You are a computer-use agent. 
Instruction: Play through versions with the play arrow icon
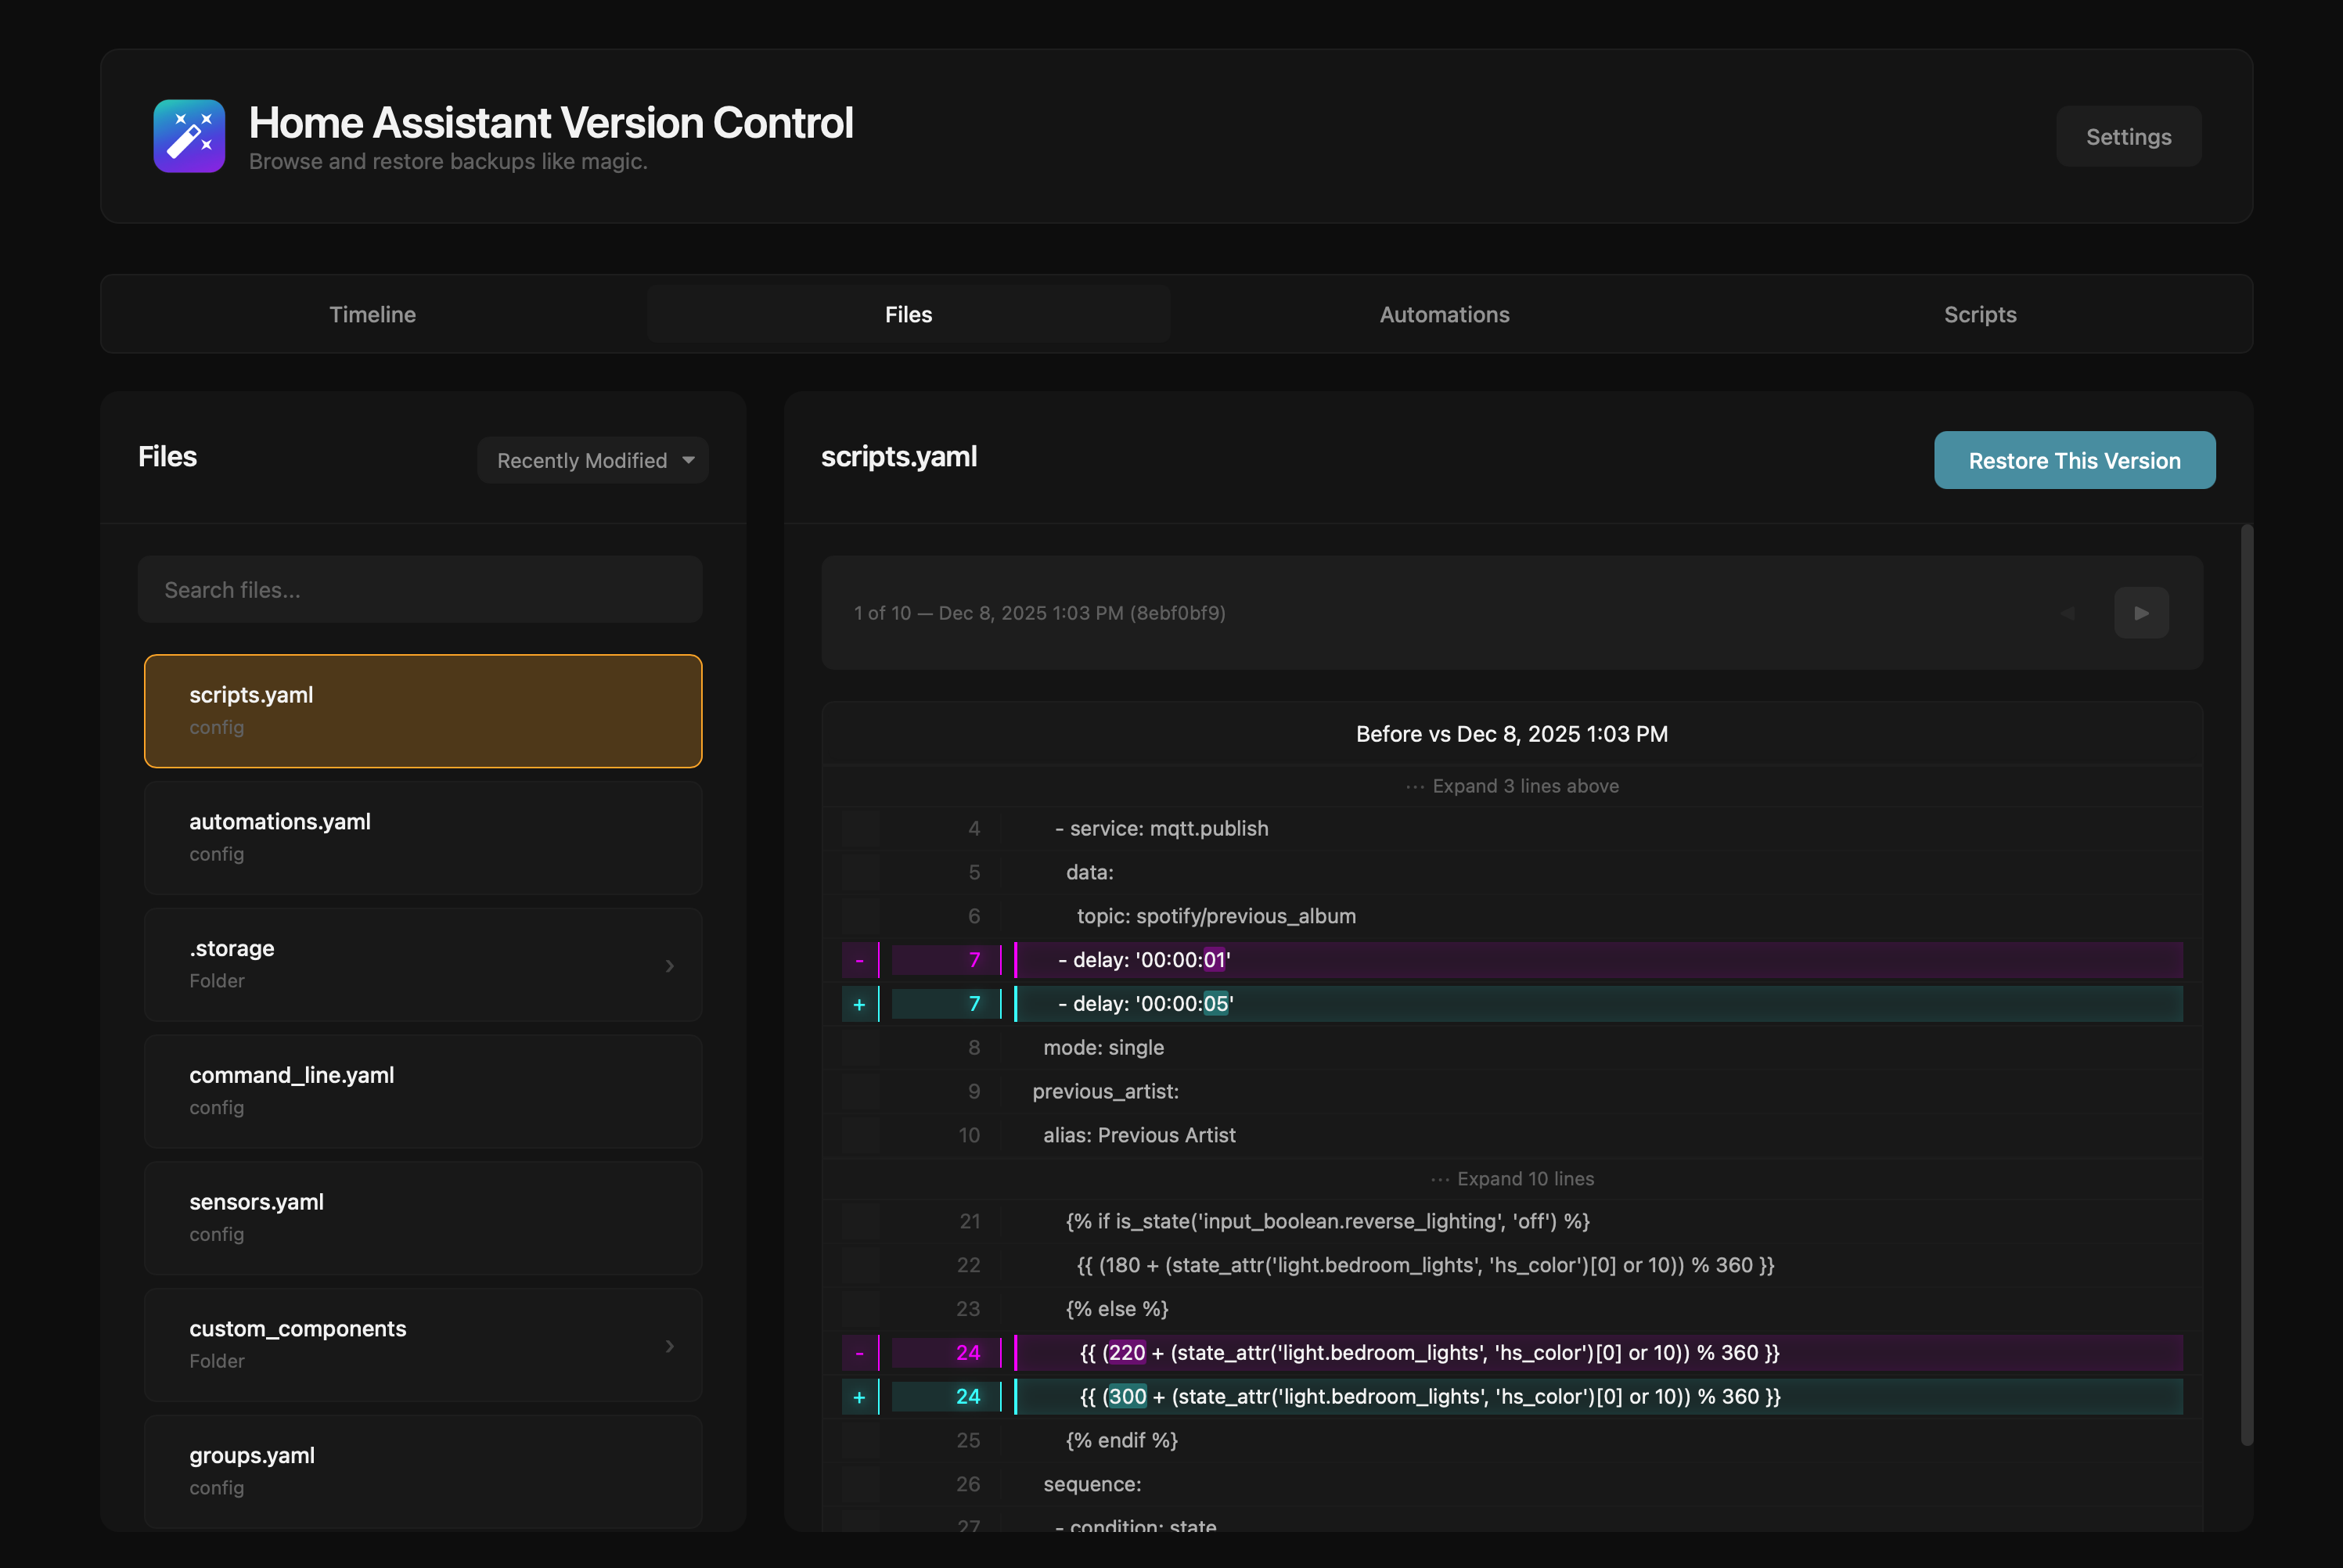click(2142, 613)
